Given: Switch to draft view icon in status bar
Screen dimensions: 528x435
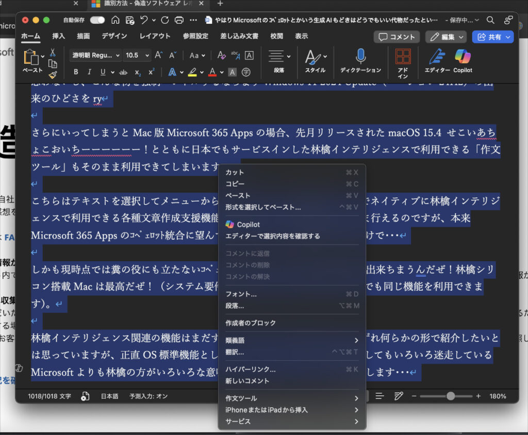Looking at the screenshot, I should [x=399, y=396].
